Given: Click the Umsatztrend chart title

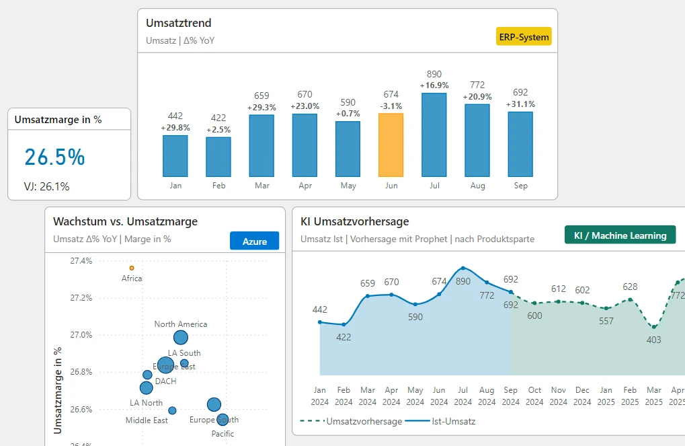Looking at the screenshot, I should [179, 23].
